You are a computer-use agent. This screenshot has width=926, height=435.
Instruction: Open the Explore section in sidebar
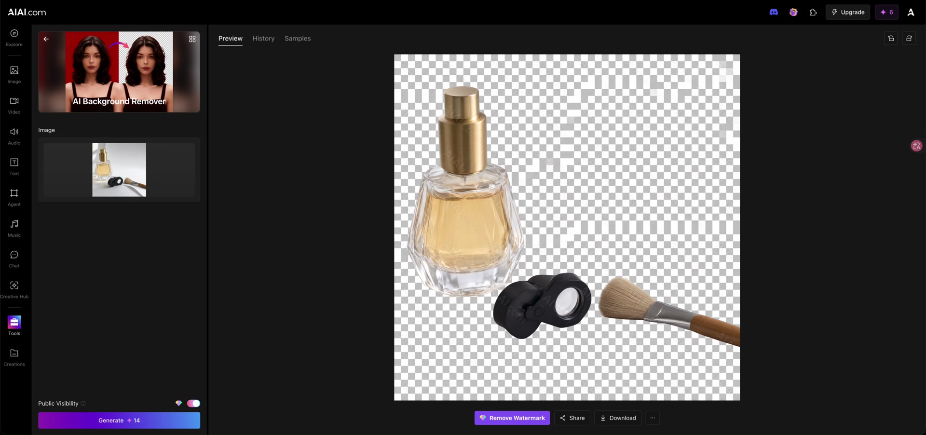pyautogui.click(x=14, y=38)
